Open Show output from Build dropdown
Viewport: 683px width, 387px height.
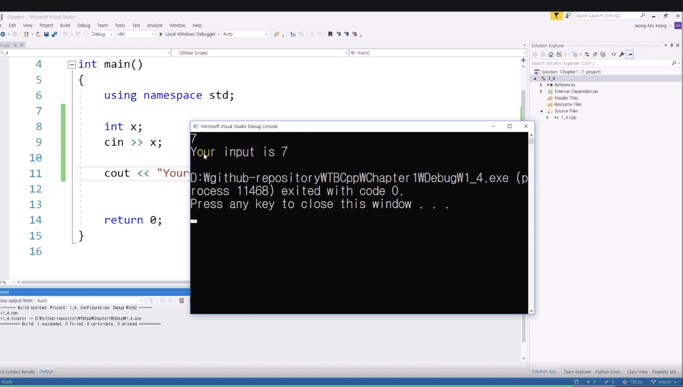[x=89, y=301]
